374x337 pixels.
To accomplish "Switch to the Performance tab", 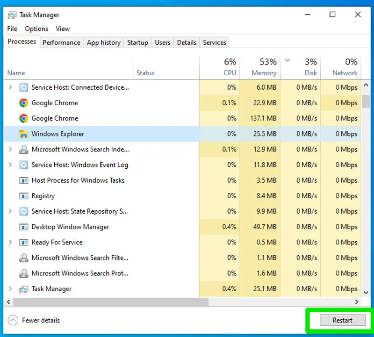I will coord(62,43).
